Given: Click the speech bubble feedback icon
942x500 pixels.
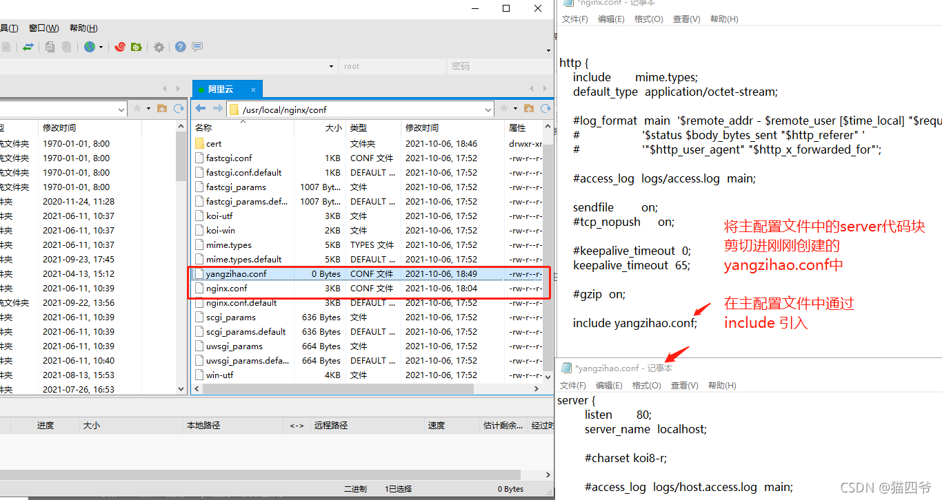Looking at the screenshot, I should pyautogui.click(x=197, y=47).
